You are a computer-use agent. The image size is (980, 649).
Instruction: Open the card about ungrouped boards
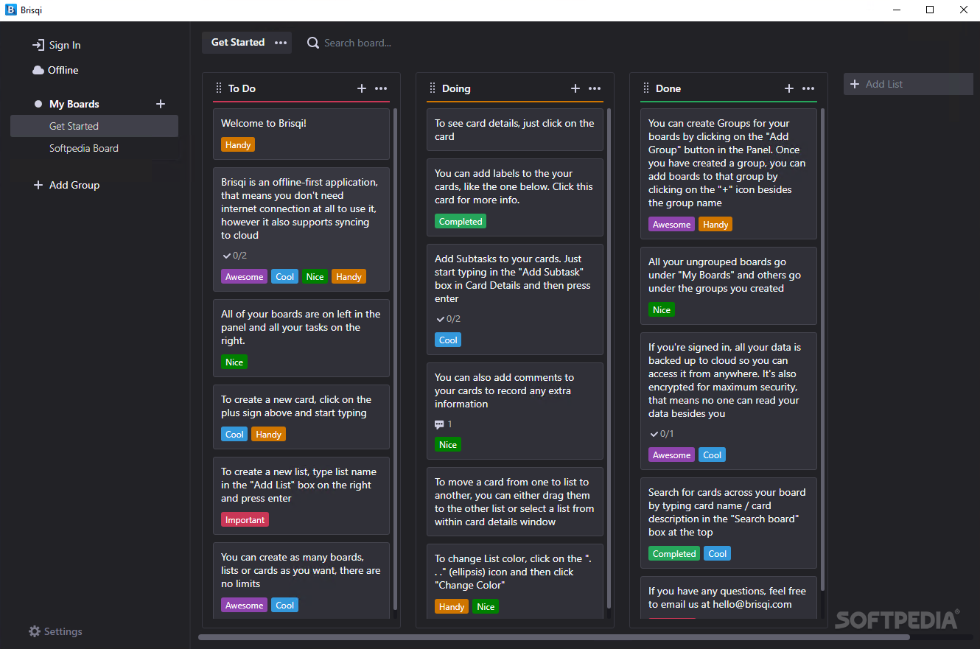pos(729,286)
